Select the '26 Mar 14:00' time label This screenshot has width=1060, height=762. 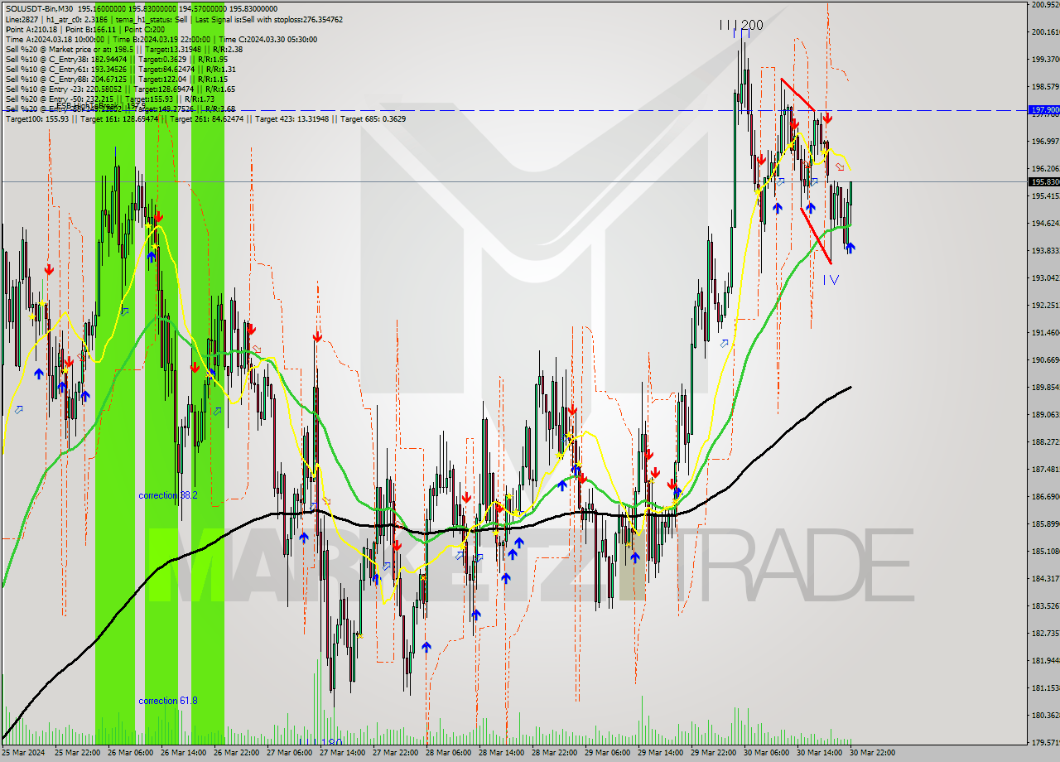[184, 753]
